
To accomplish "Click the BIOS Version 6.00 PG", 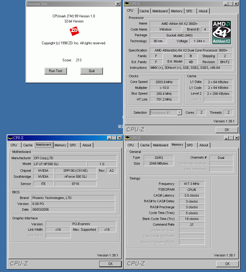I will 73,204.
